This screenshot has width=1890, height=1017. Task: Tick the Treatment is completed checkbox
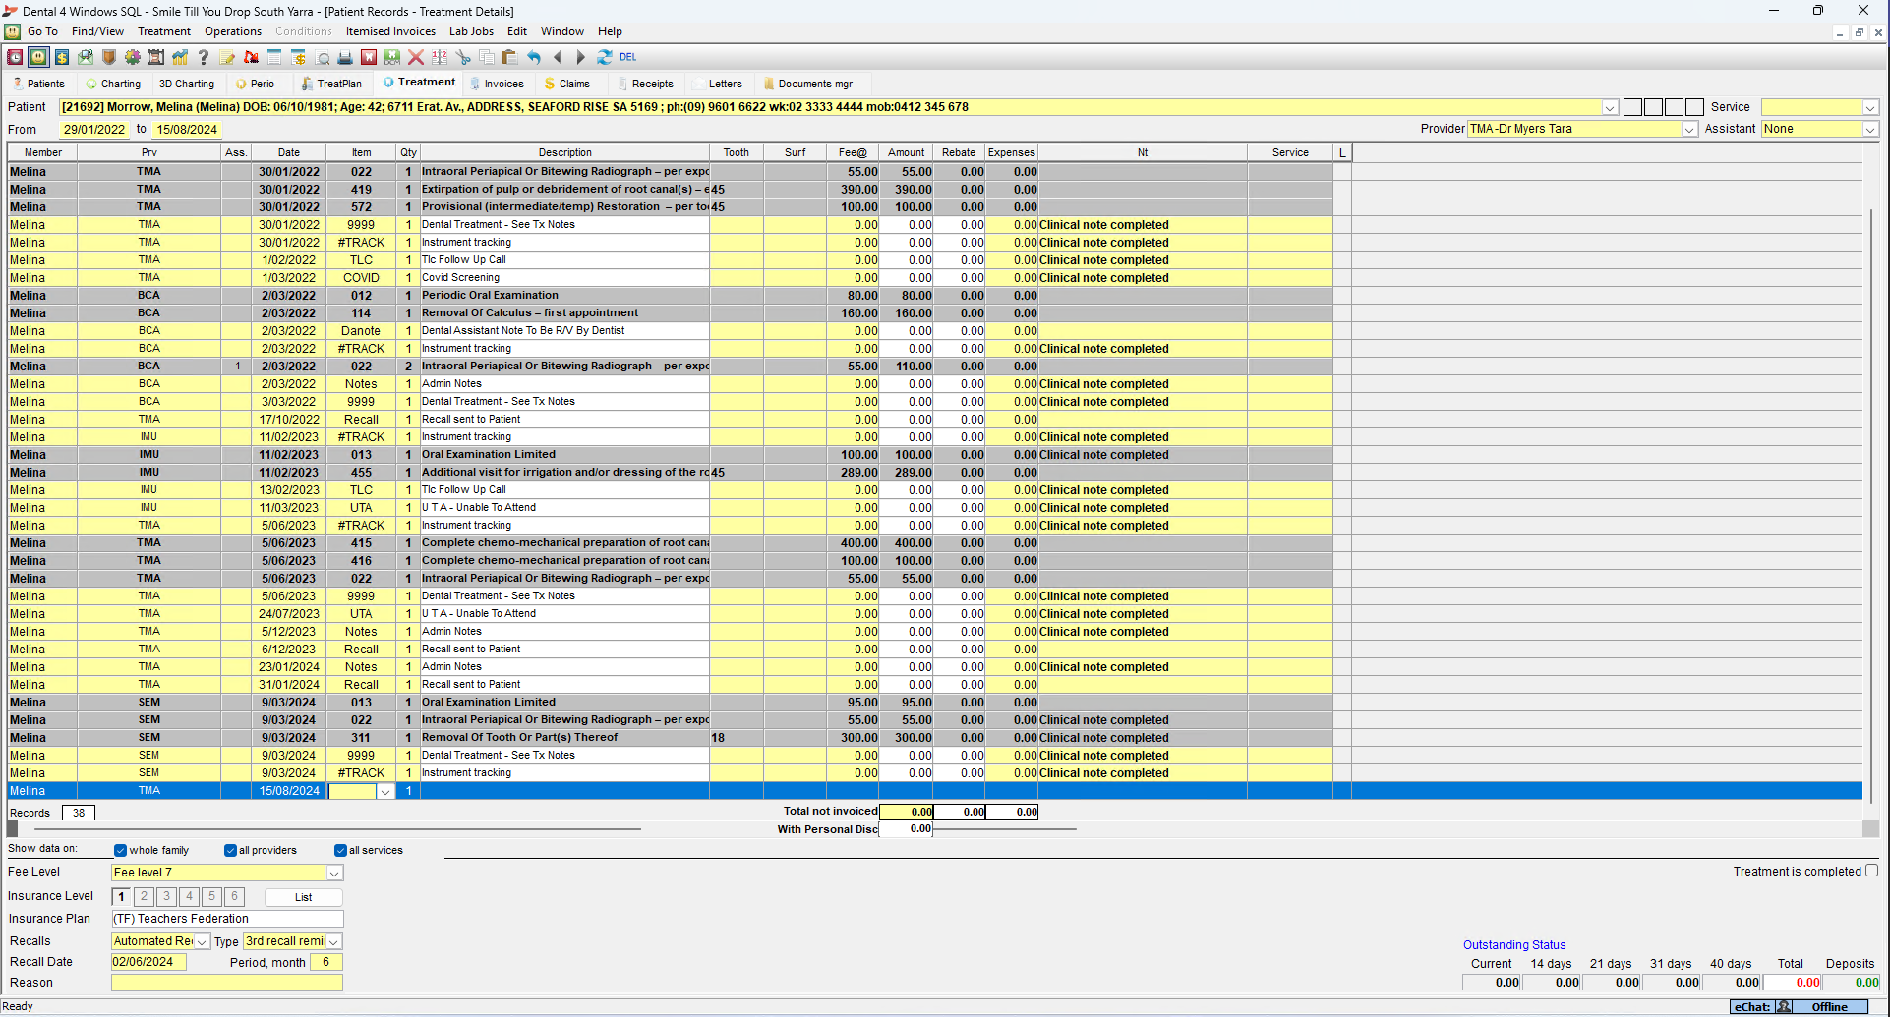coord(1871,871)
